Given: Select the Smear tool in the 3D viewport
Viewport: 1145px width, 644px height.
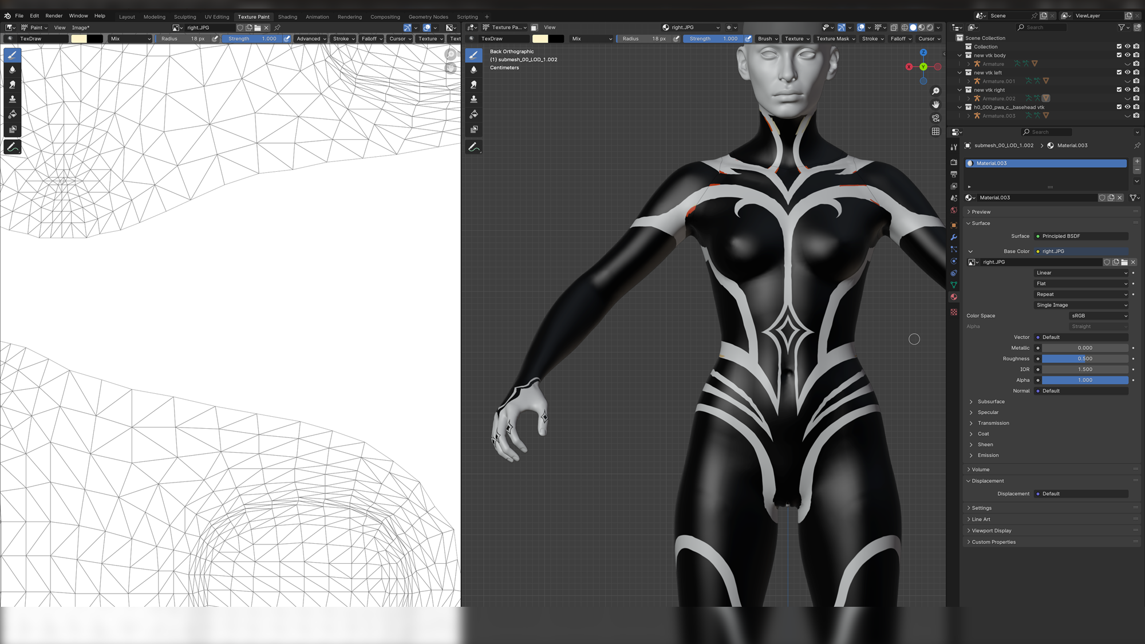Looking at the screenshot, I should [x=473, y=85].
